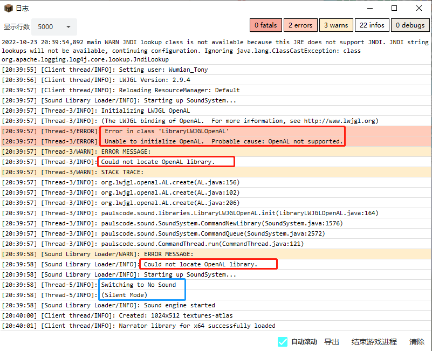The width and height of the screenshot is (432, 351).
Task: Select 'AL.create(AL.java:206)' trace line
Action: click(x=216, y=203)
